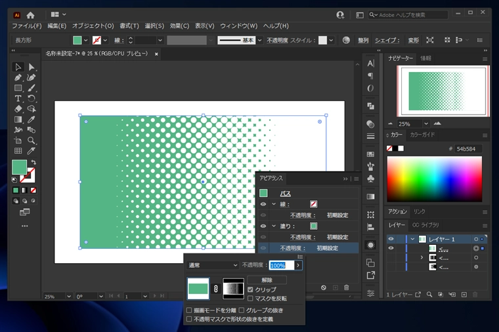The width and height of the screenshot is (499, 332).
Task: Select the Paintbrush tool
Action: pos(32,88)
